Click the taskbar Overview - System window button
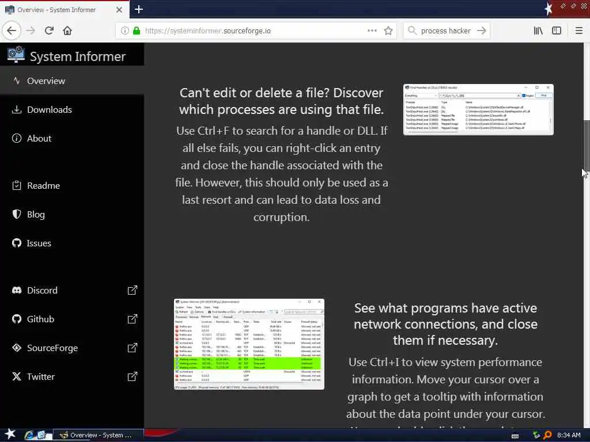The width and height of the screenshot is (590, 442). [99, 435]
